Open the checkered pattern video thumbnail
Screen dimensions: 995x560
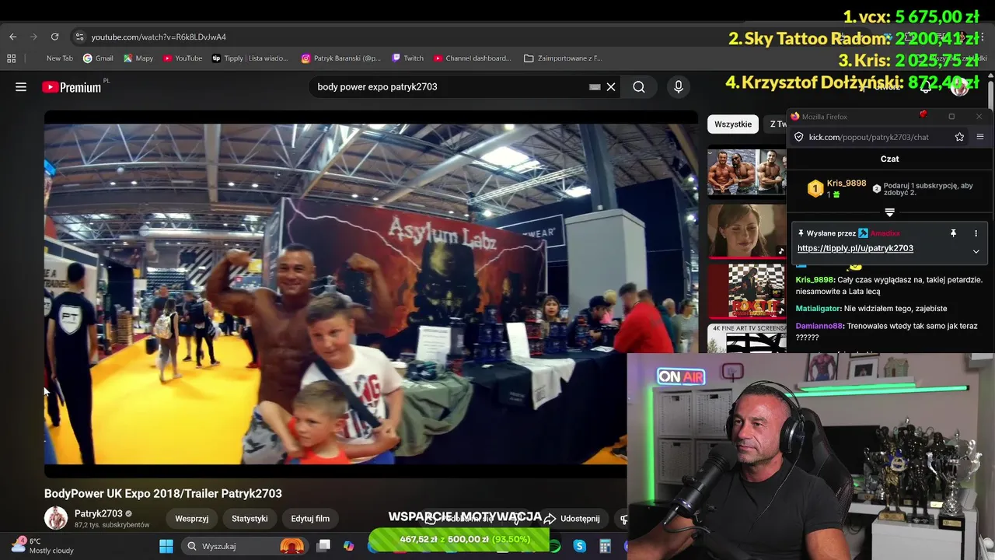tap(746, 291)
